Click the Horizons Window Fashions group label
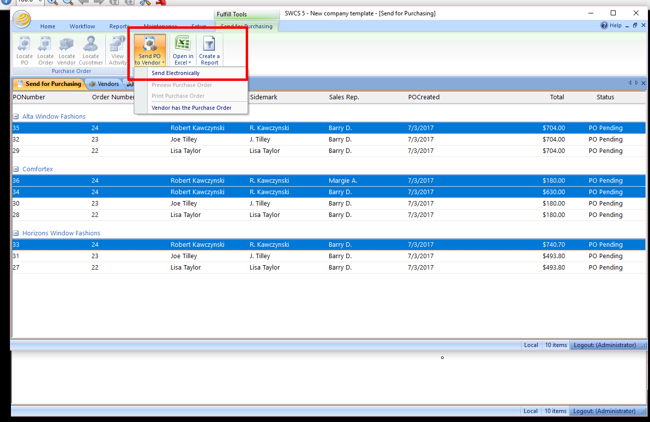650x422 pixels. pos(61,233)
